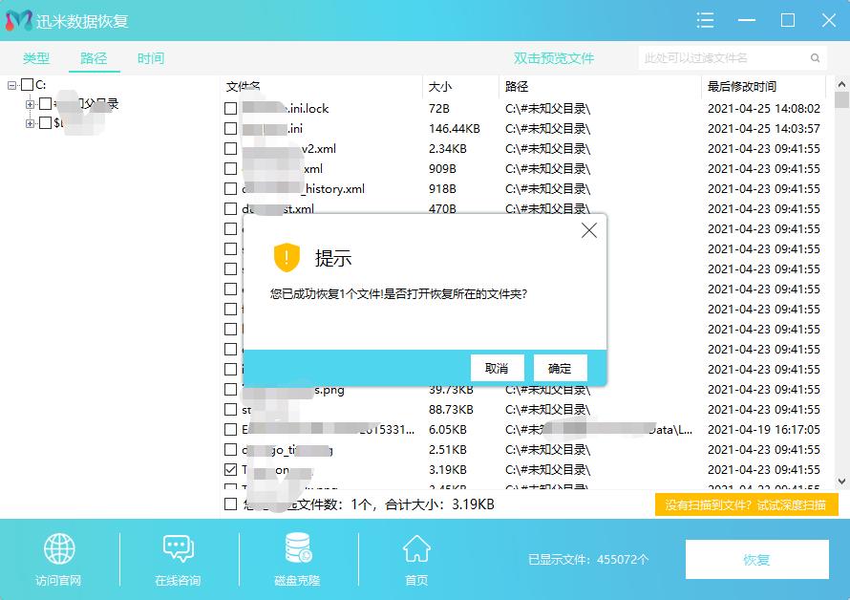Check the checkbox next to C: drive
The image size is (850, 600).
(29, 85)
